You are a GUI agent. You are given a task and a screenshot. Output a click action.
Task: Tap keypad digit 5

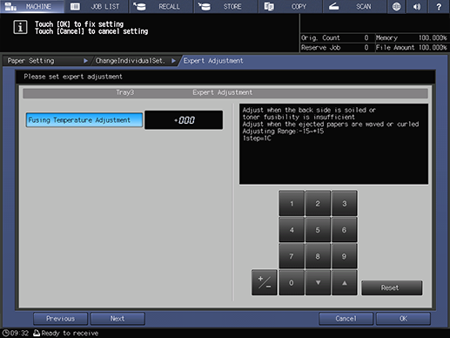[x=318, y=230]
